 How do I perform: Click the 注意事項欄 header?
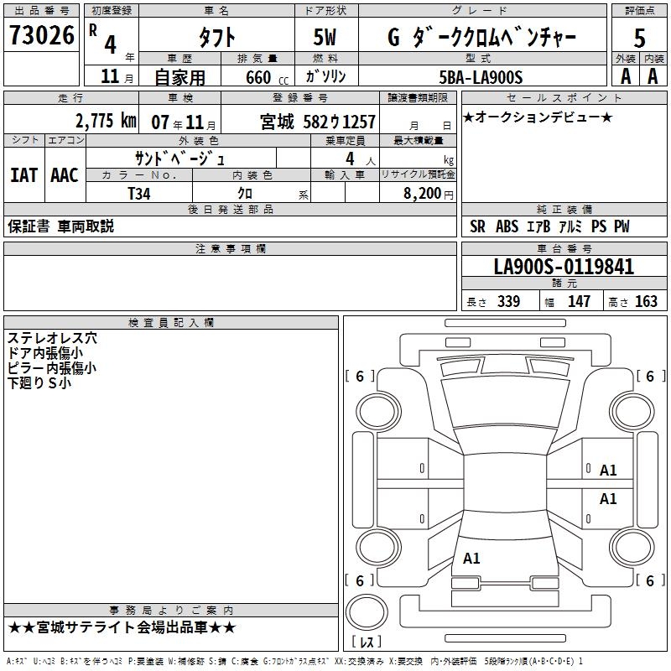[230, 248]
